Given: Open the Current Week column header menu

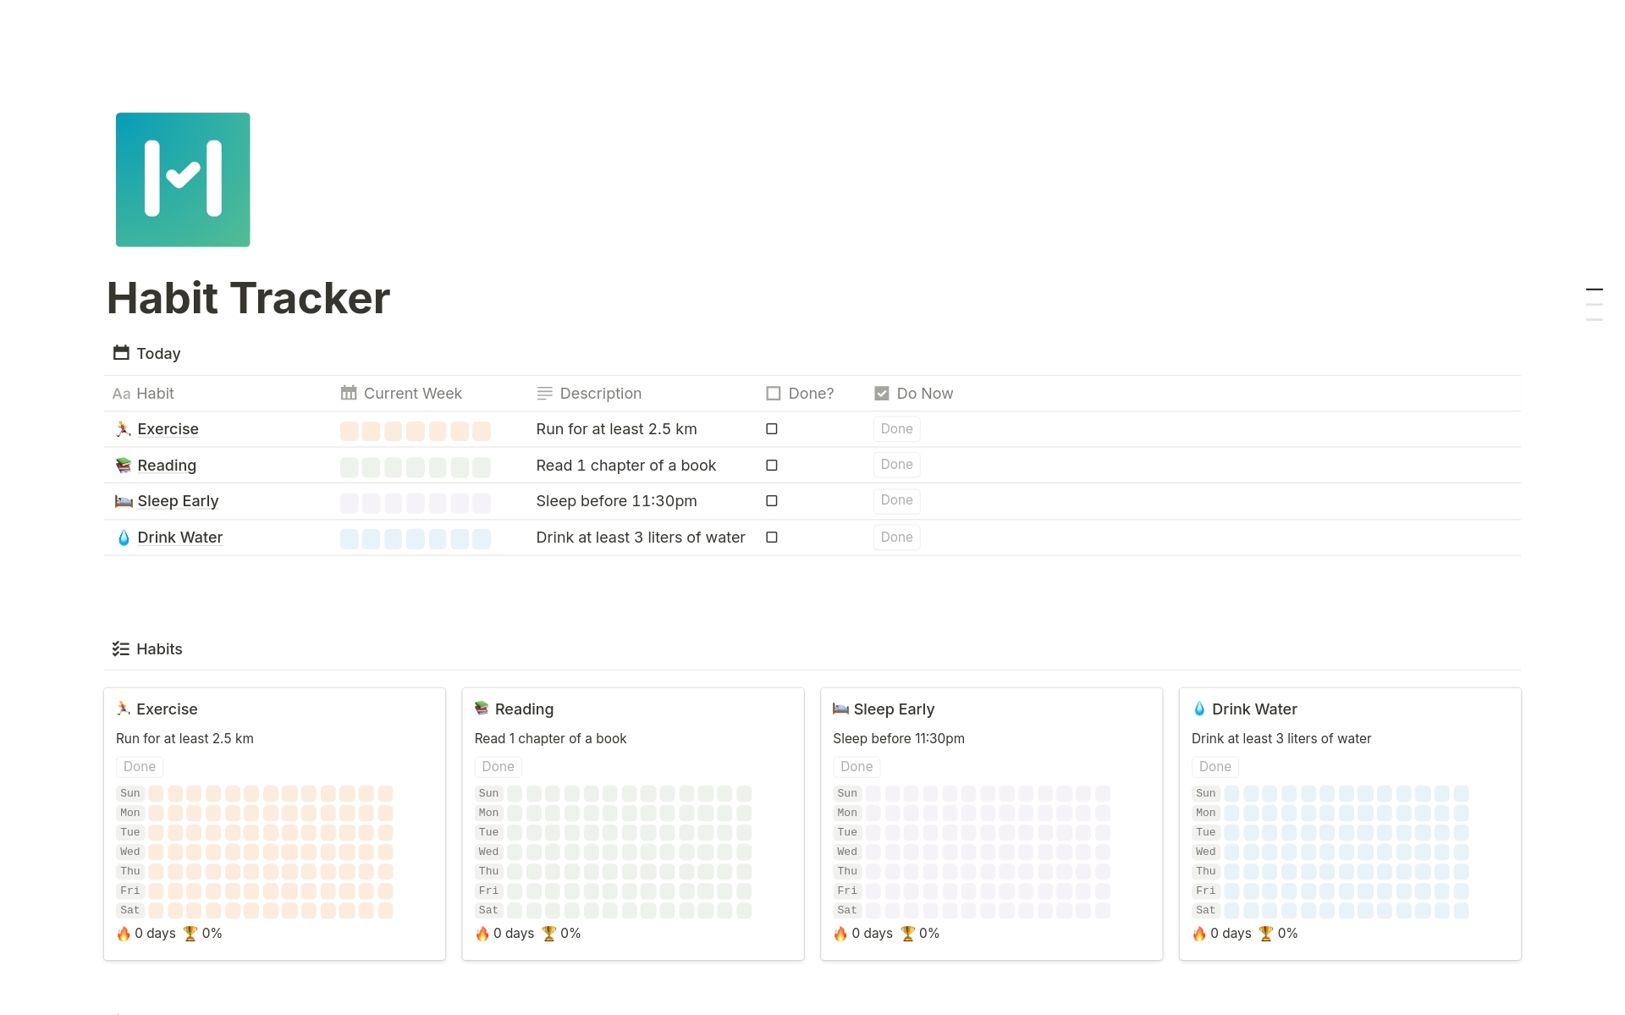Looking at the screenshot, I should point(412,393).
